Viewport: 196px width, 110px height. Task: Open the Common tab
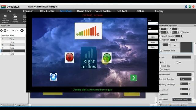point(28,11)
